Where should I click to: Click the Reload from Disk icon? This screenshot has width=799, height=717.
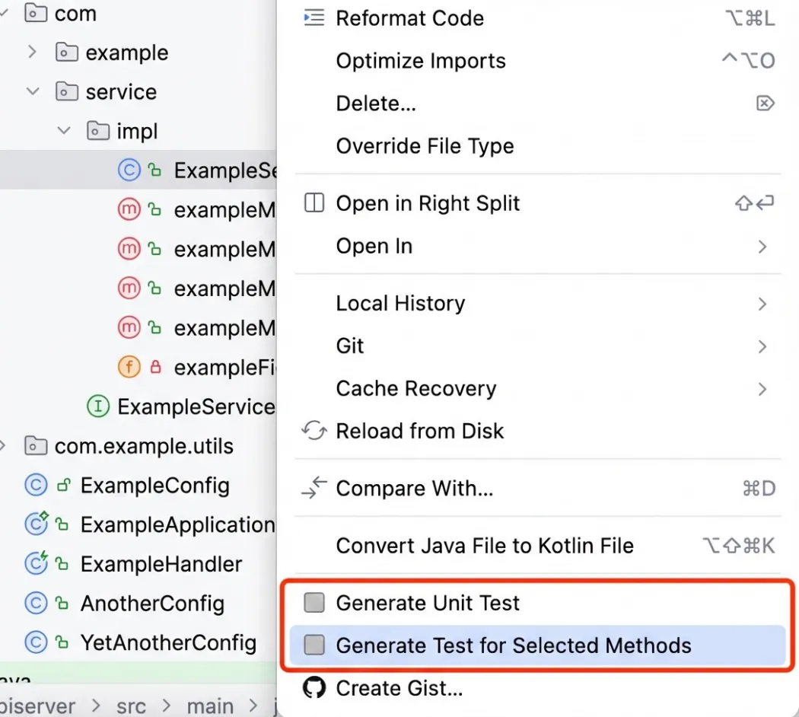point(314,431)
